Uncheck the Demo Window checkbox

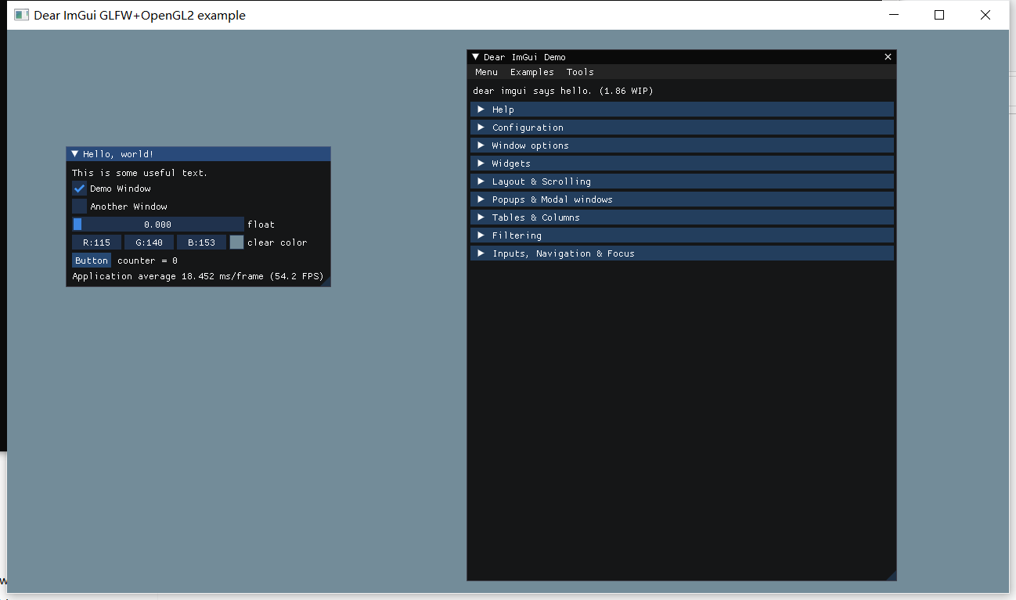pyautogui.click(x=78, y=188)
